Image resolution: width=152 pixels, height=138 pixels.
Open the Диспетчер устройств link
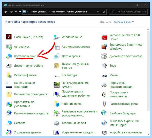coord(28,66)
